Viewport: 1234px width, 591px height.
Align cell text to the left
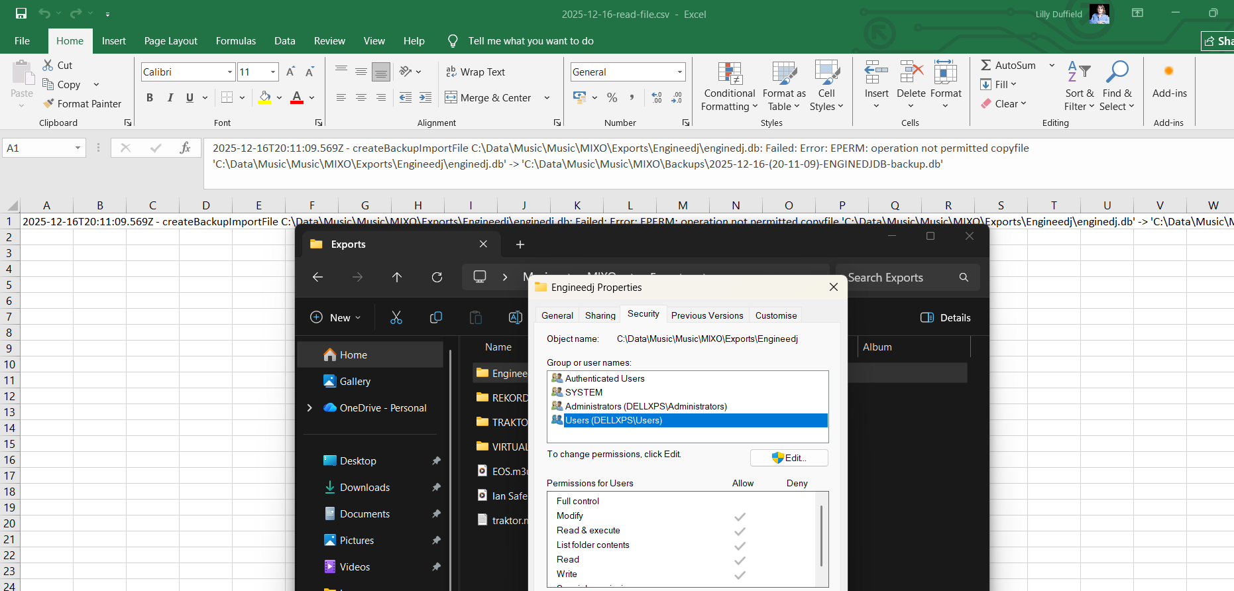(x=341, y=97)
